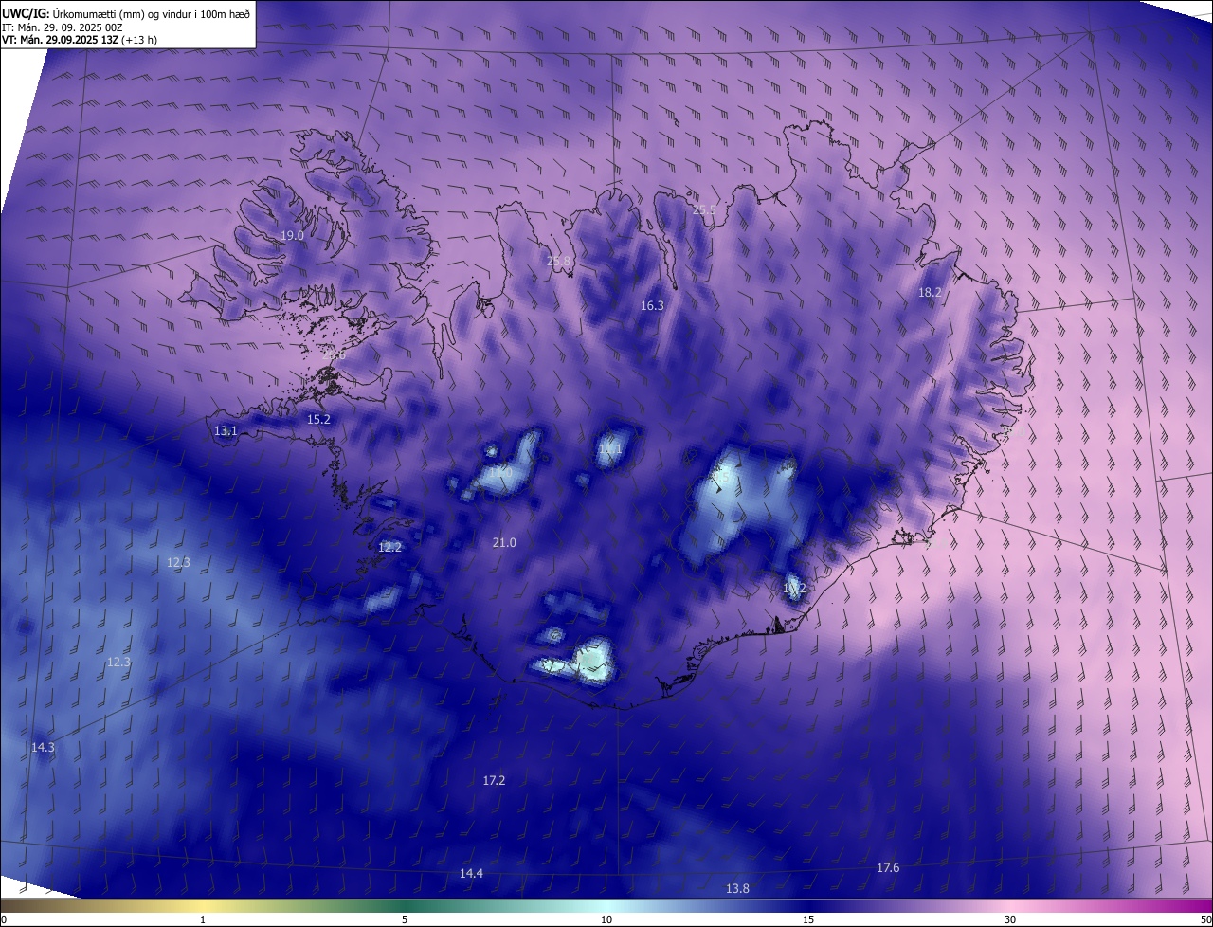Click the 'IT: Mán. 29. 09. 2025 00Z' line
Screen dimensions: 1213x927
[x=63, y=27]
